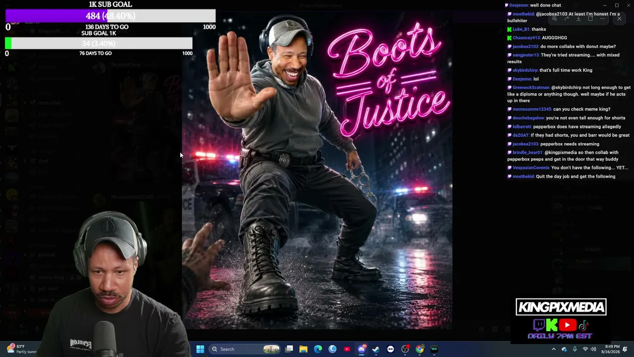Click 'Quit the day job' chat message

[x=576, y=177]
